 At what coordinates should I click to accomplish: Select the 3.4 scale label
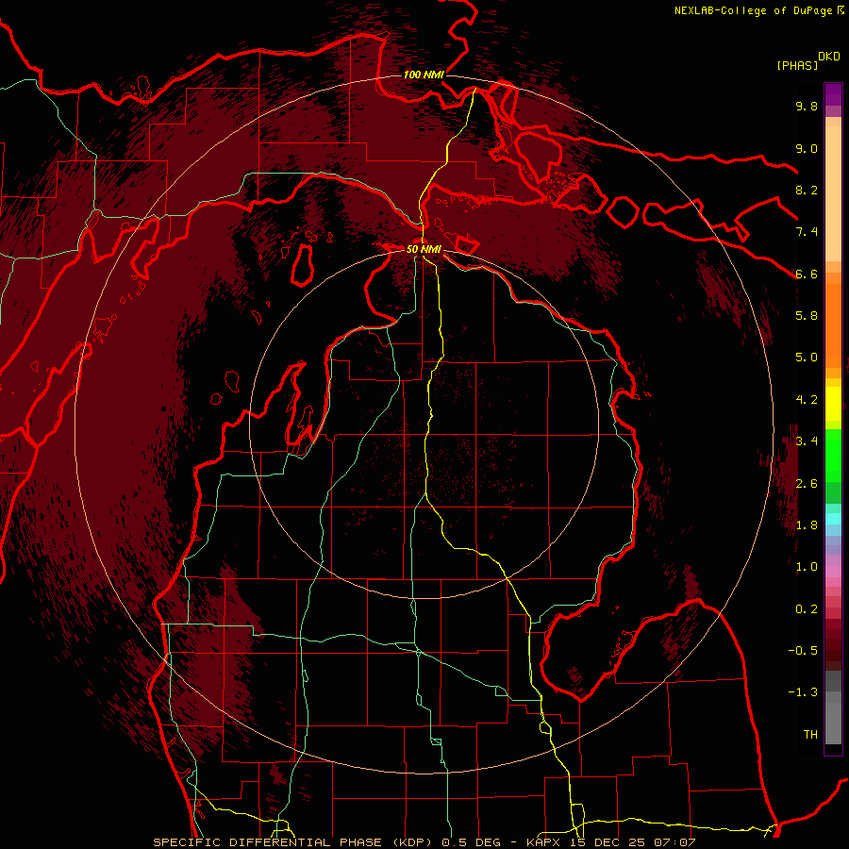pyautogui.click(x=807, y=441)
